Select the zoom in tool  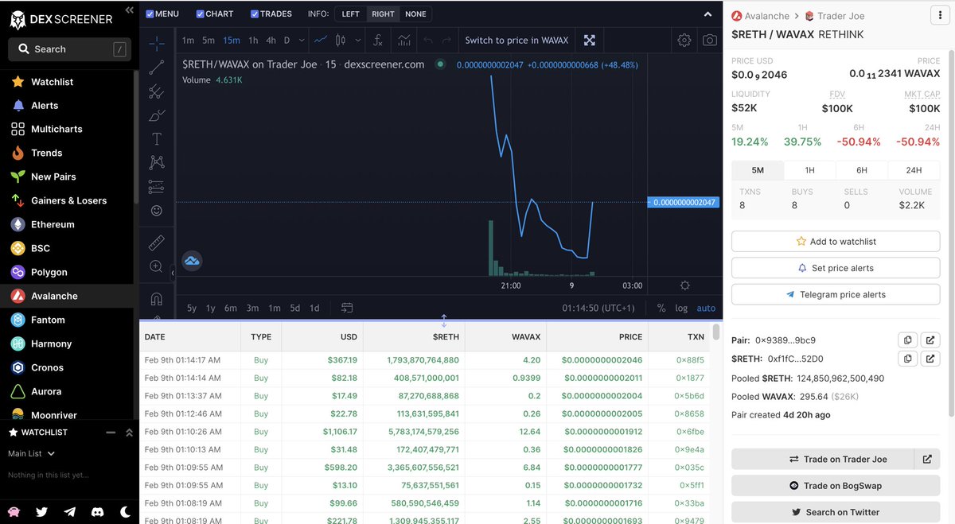[x=156, y=266]
